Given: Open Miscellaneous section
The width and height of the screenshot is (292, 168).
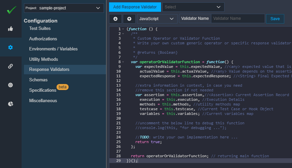Looking at the screenshot, I should 43,100.
